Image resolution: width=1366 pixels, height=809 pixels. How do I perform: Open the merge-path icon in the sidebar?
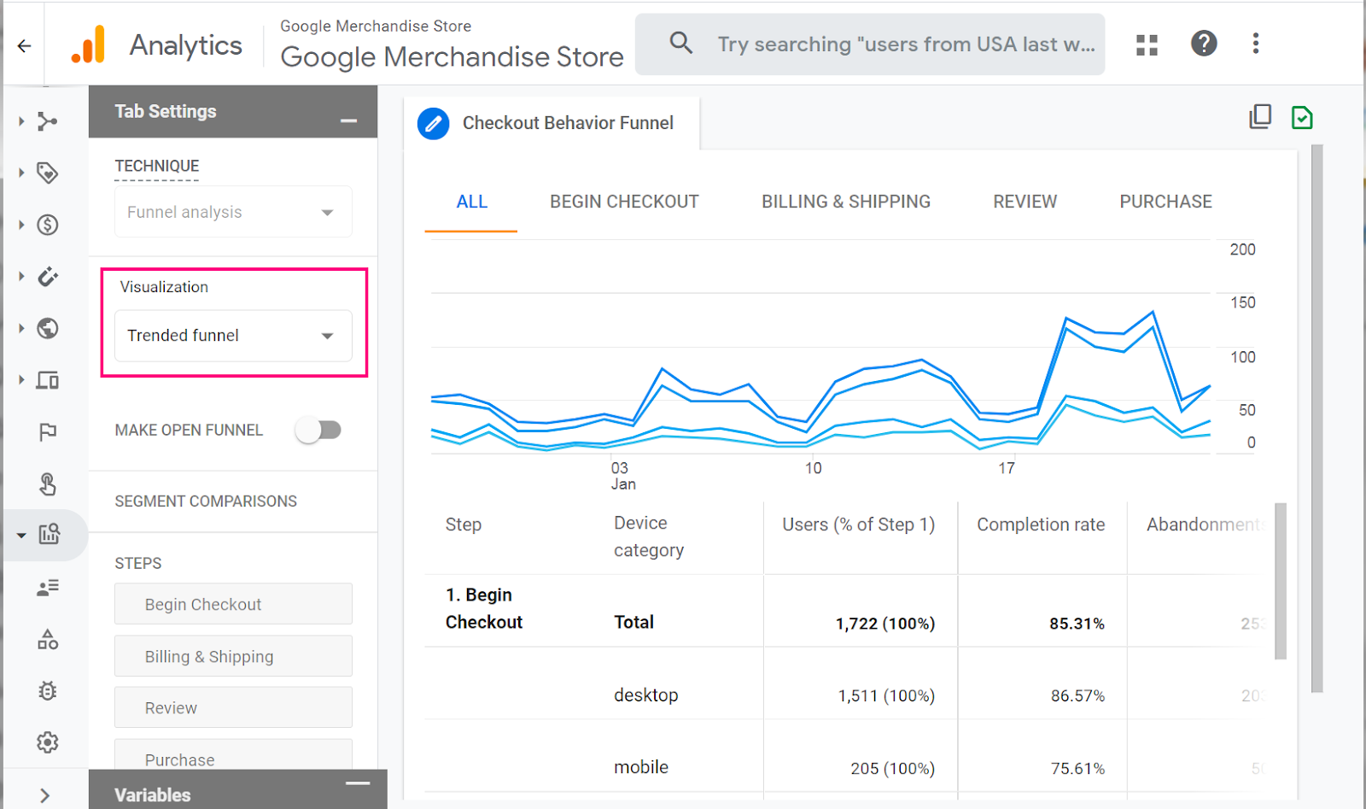(48, 121)
